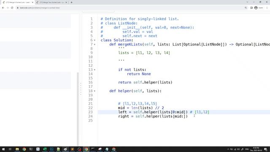Image resolution: width=270 pixels, height=152 pixels.
Task: Place cursor on 'return None' line
Action: point(139,74)
